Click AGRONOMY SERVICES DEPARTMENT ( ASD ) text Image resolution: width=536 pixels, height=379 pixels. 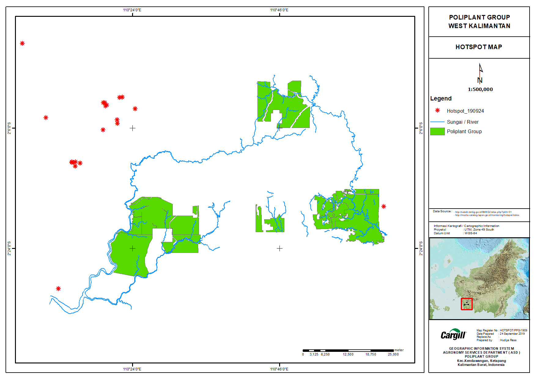[x=482, y=352]
